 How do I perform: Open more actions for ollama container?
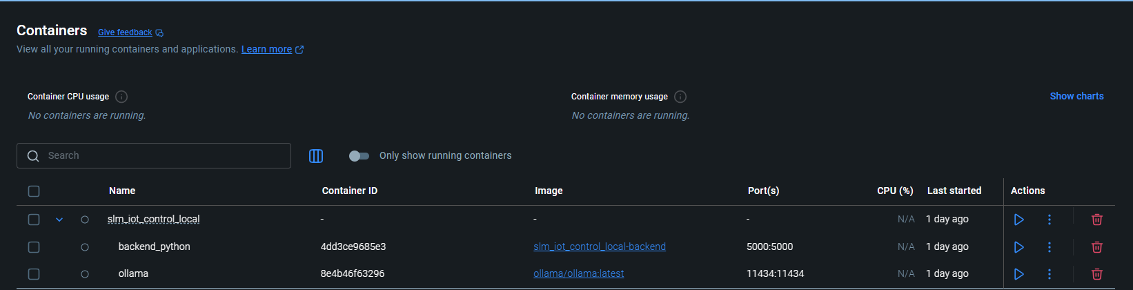1049,274
